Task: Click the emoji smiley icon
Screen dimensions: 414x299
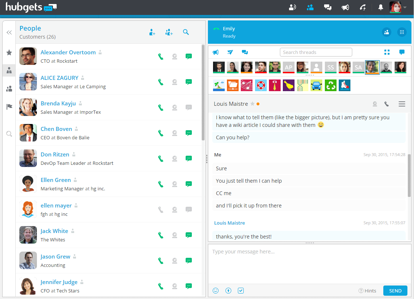Action: (x=216, y=291)
